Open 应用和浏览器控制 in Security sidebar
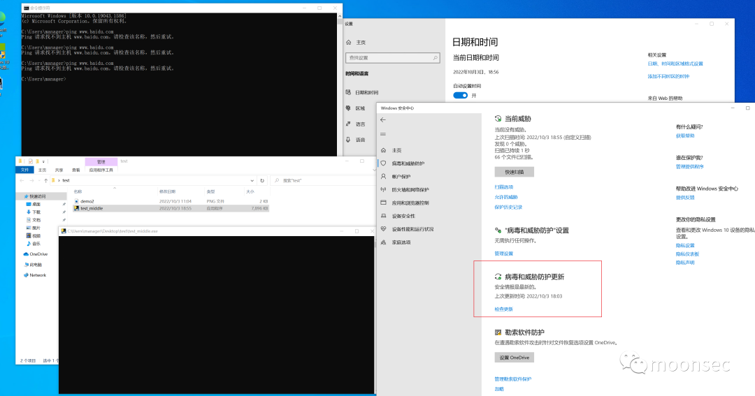The width and height of the screenshot is (755, 396). [405, 203]
